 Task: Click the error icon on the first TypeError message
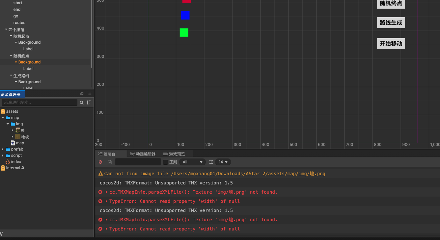(100, 201)
